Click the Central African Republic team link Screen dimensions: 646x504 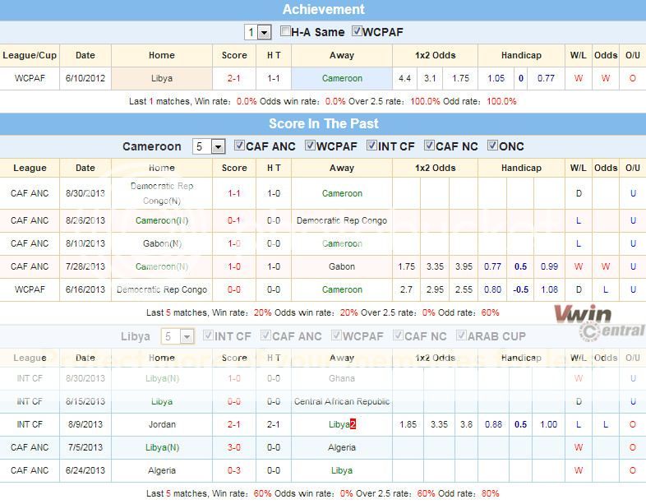[x=342, y=401]
